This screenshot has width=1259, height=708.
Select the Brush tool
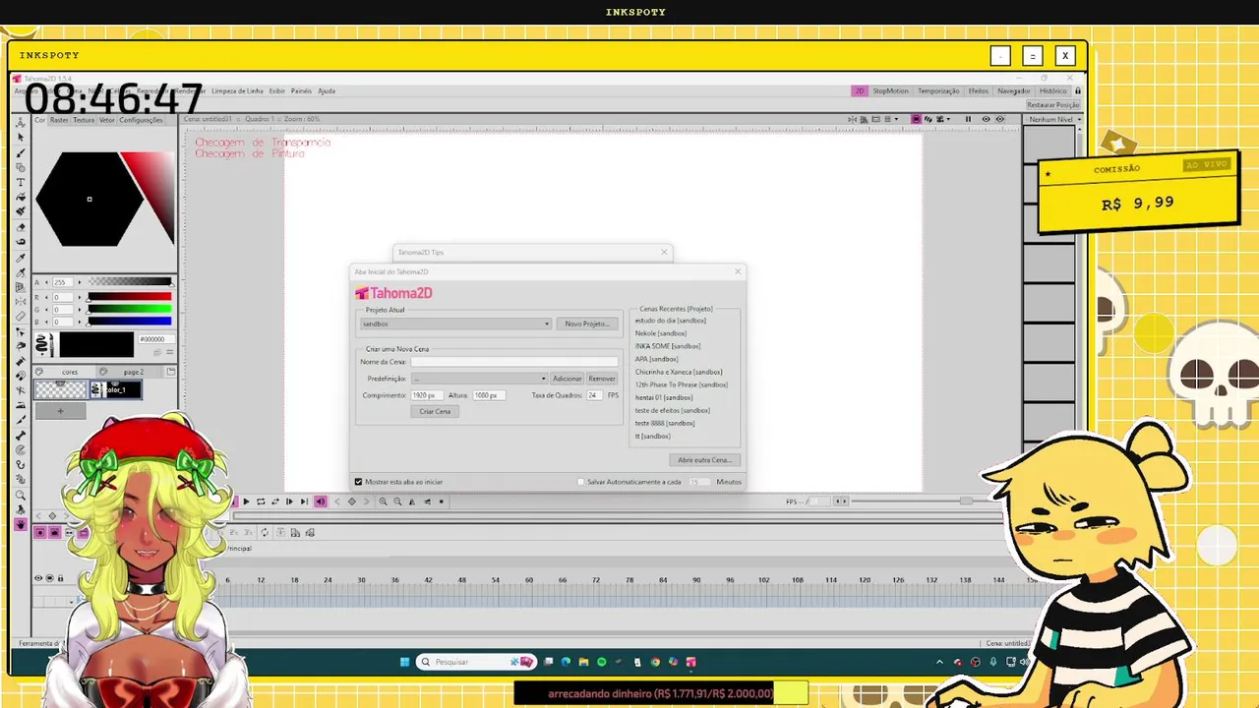pyautogui.click(x=20, y=152)
